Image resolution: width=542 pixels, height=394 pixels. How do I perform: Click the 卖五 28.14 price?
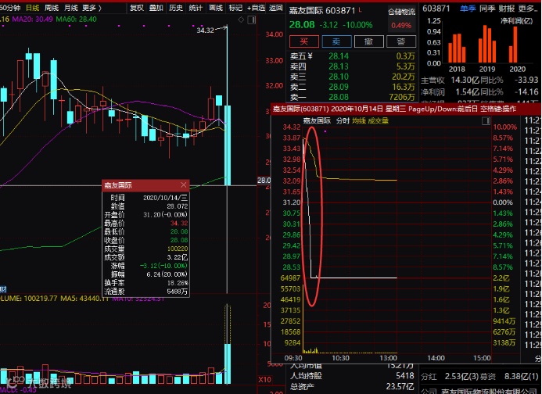(x=339, y=56)
